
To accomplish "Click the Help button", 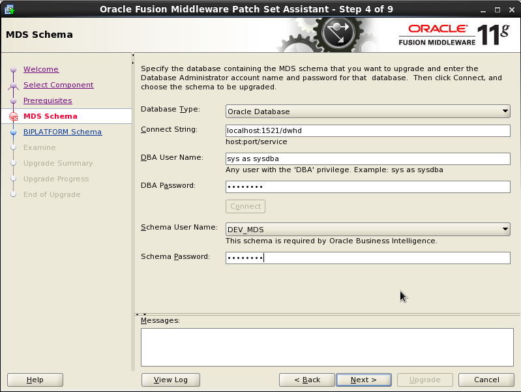I will [35, 380].
